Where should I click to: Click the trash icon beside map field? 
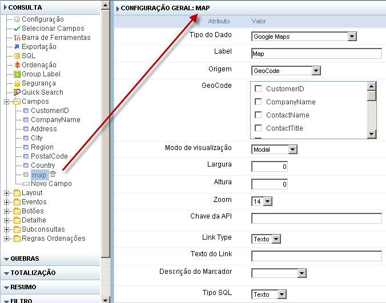(53, 174)
